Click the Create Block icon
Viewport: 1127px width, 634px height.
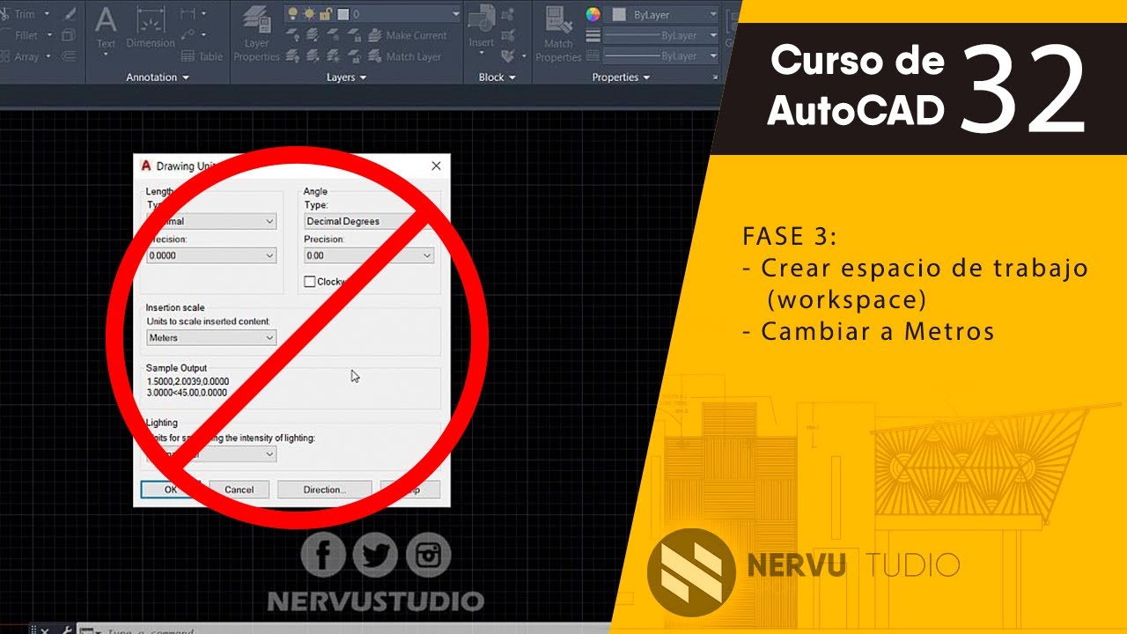point(510,14)
